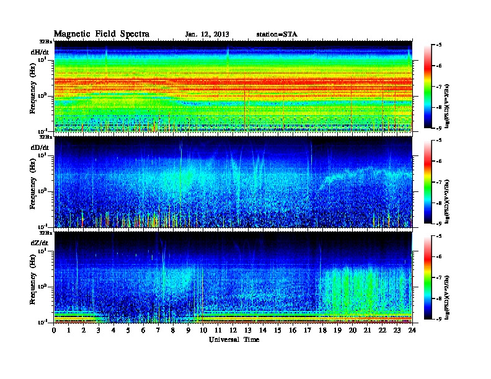Click the dD/dt panel color scale bar
The width and height of the screenshot is (491, 379).
(428, 181)
